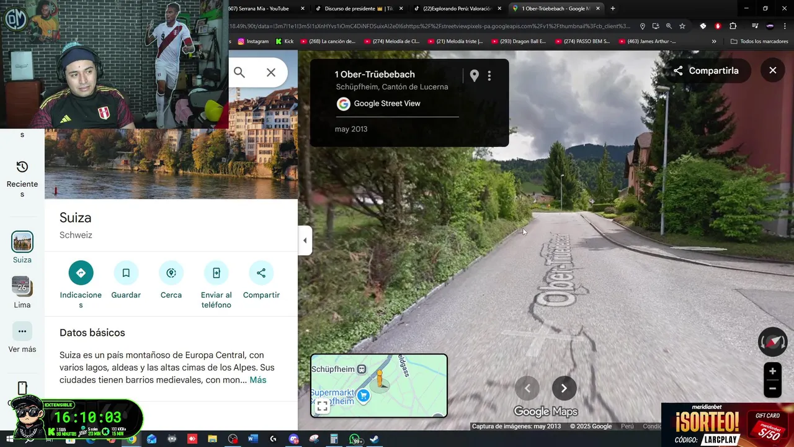Click the compass to reset orientation

[773, 342]
